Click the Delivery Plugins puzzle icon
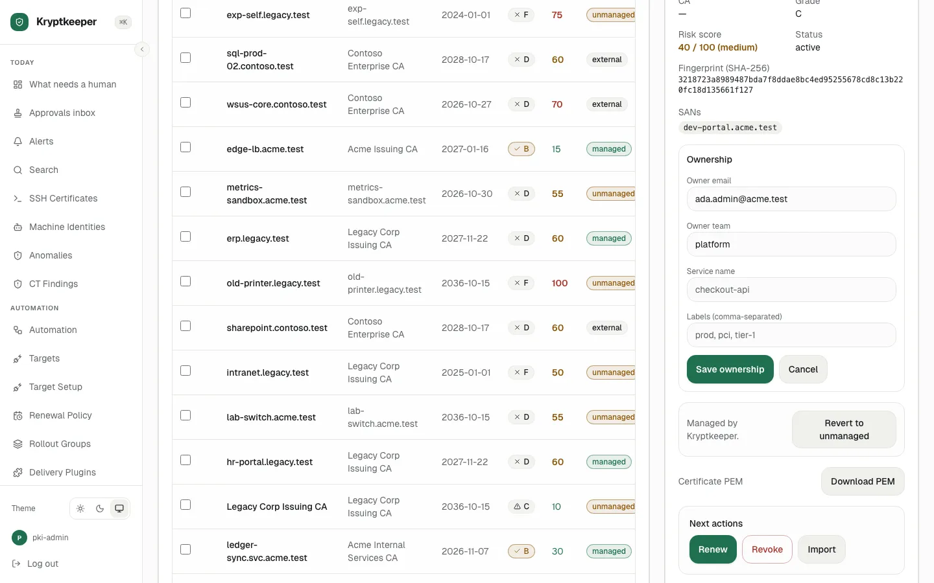 (18, 472)
